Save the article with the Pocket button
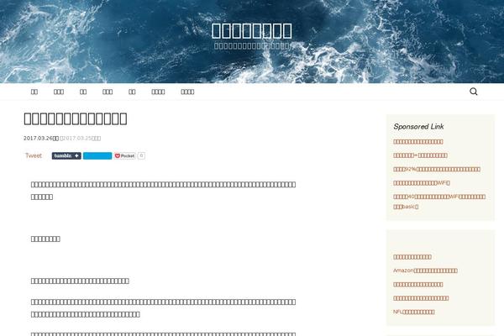This screenshot has width=504, height=336. click(x=124, y=155)
